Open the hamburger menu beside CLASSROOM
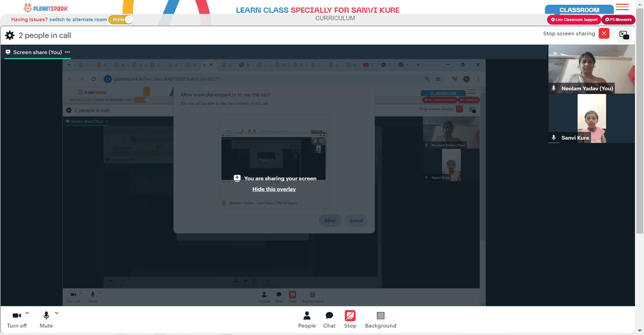This screenshot has height=335, width=644. 622,7
